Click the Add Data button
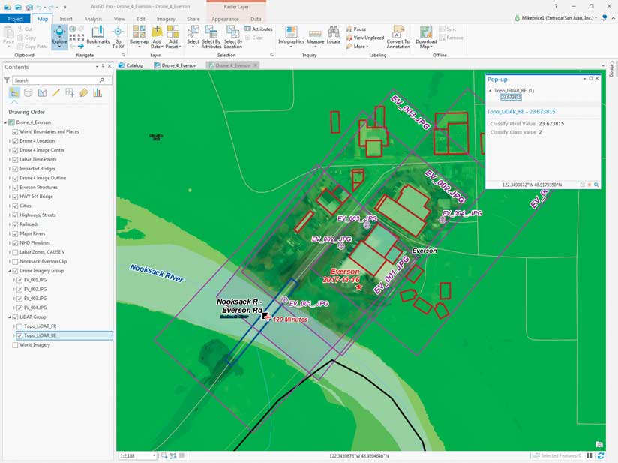This screenshot has height=463, width=618. click(157, 36)
